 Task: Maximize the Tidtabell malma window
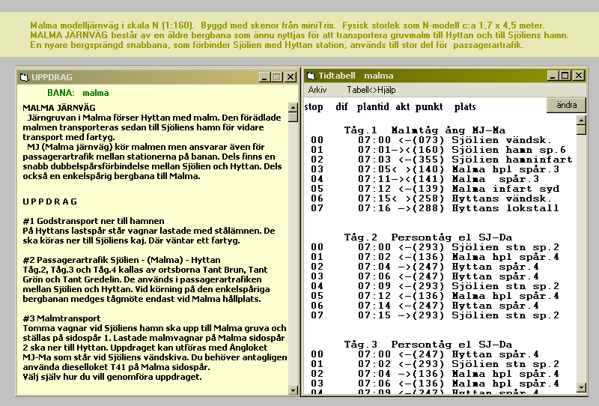click(565, 76)
